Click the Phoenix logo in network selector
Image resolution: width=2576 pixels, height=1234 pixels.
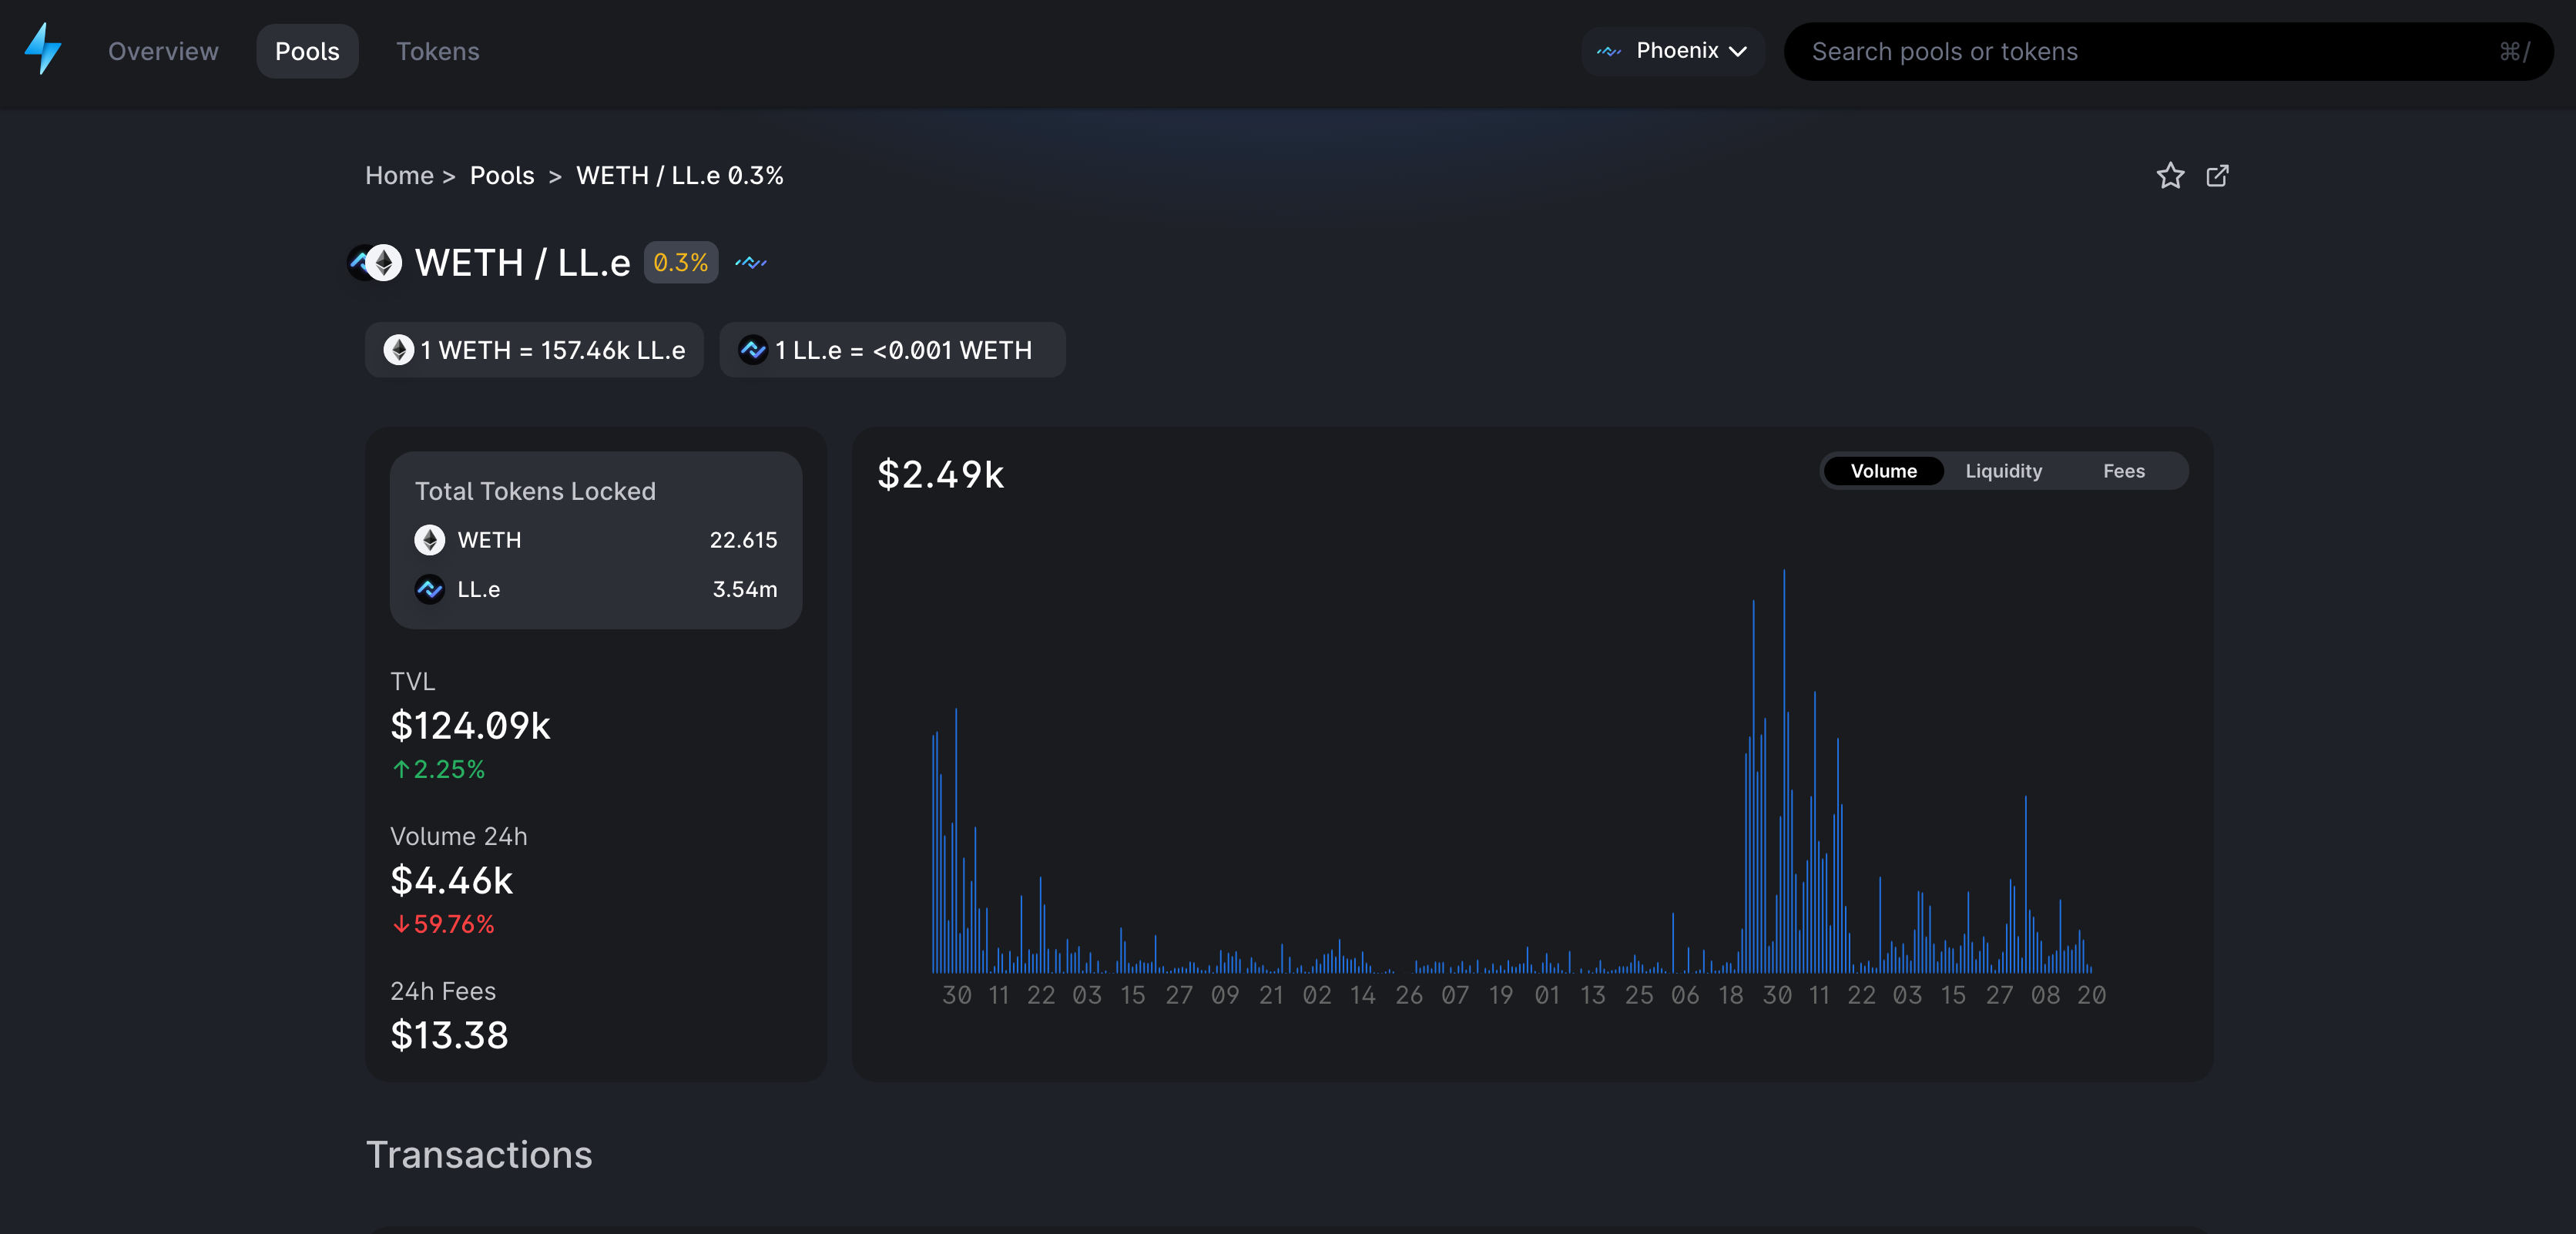click(x=1608, y=51)
